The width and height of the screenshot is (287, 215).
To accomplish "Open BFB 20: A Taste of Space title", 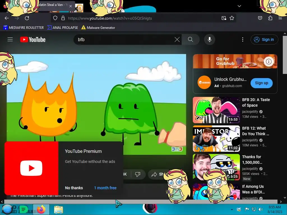I will click(x=256, y=102).
